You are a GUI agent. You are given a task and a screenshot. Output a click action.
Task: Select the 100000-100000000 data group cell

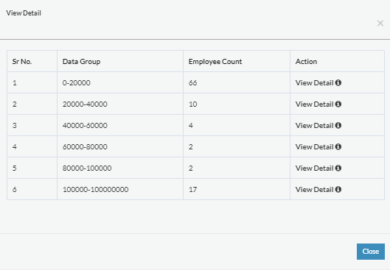120,189
